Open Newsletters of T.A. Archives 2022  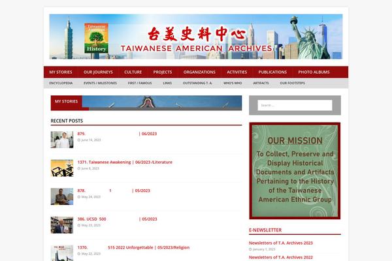(281, 257)
